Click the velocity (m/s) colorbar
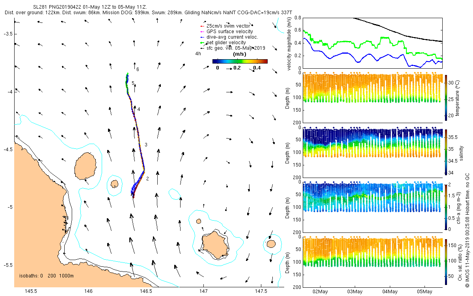The height and width of the screenshot is (296, 473). [240, 61]
